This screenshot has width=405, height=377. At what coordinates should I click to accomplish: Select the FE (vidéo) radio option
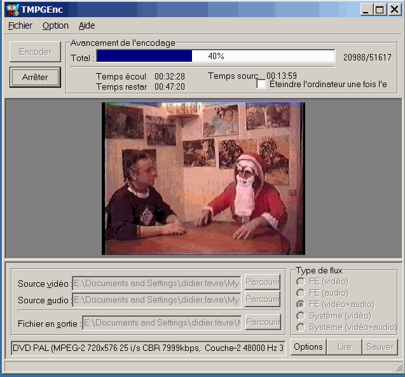coord(301,282)
